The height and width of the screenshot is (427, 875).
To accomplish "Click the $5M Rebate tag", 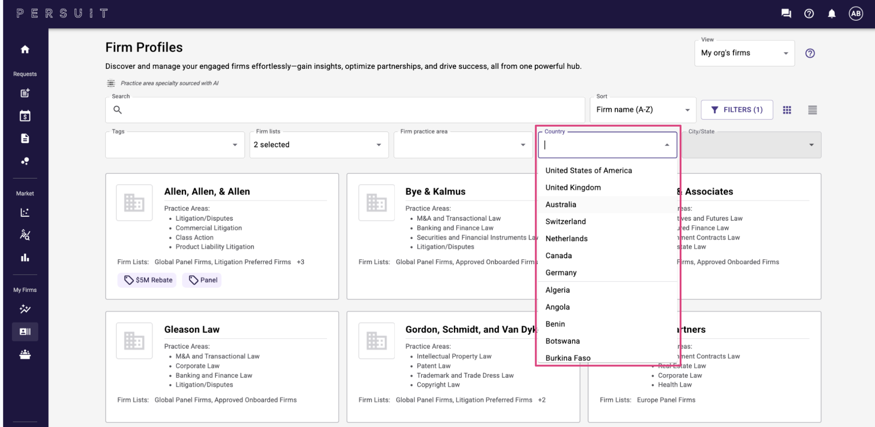I will (x=147, y=280).
